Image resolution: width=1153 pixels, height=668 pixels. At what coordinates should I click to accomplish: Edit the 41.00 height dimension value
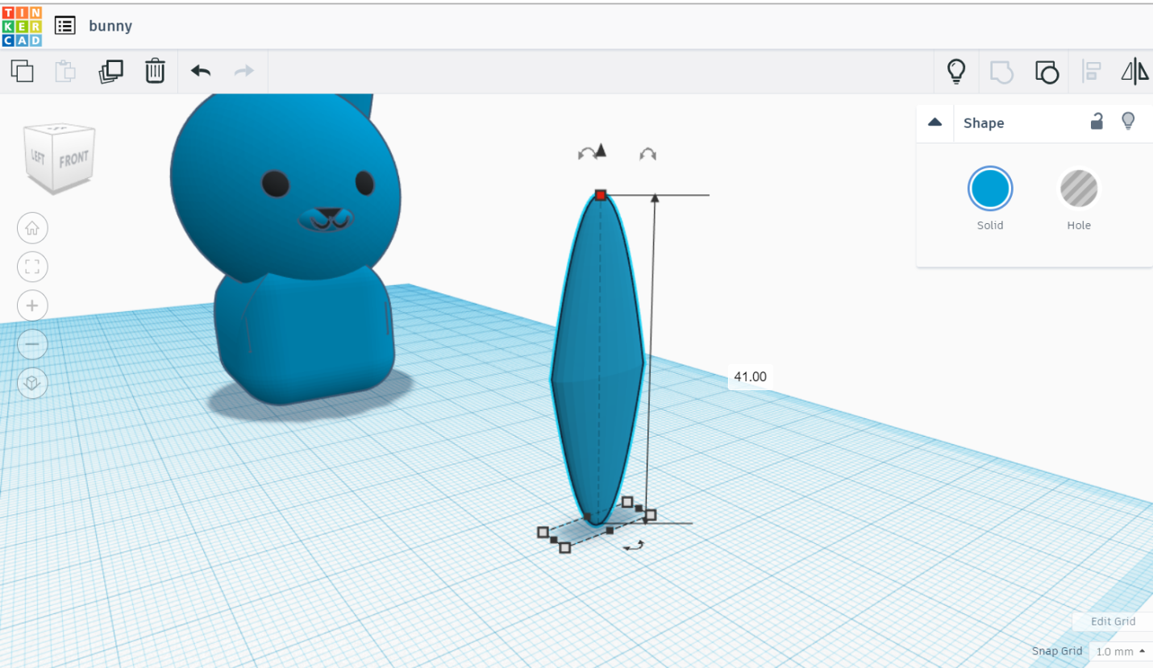pyautogui.click(x=750, y=376)
